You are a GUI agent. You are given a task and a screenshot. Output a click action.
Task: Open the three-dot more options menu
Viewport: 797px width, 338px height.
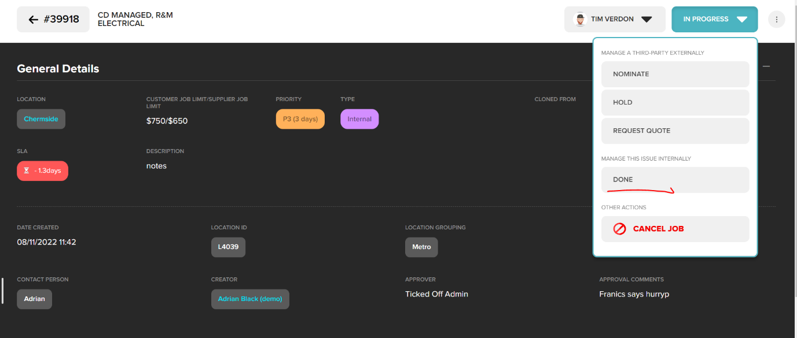coord(776,20)
